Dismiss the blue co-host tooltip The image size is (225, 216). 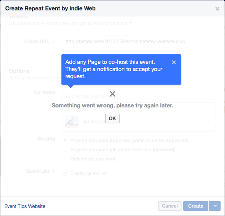(174, 62)
